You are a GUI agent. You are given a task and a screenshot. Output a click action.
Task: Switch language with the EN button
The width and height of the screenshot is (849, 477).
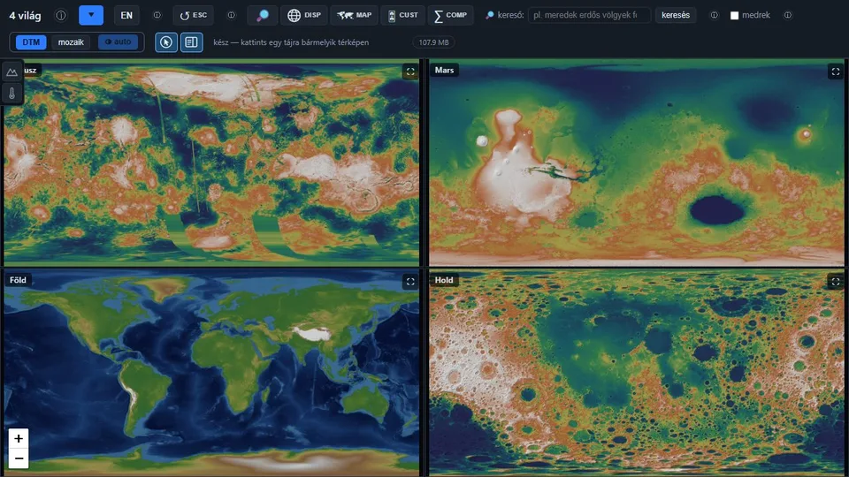click(126, 15)
